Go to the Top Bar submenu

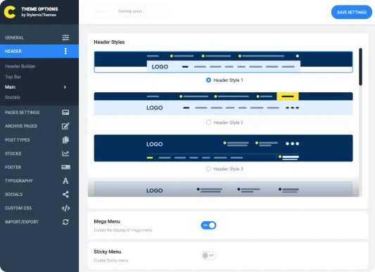[13, 77]
